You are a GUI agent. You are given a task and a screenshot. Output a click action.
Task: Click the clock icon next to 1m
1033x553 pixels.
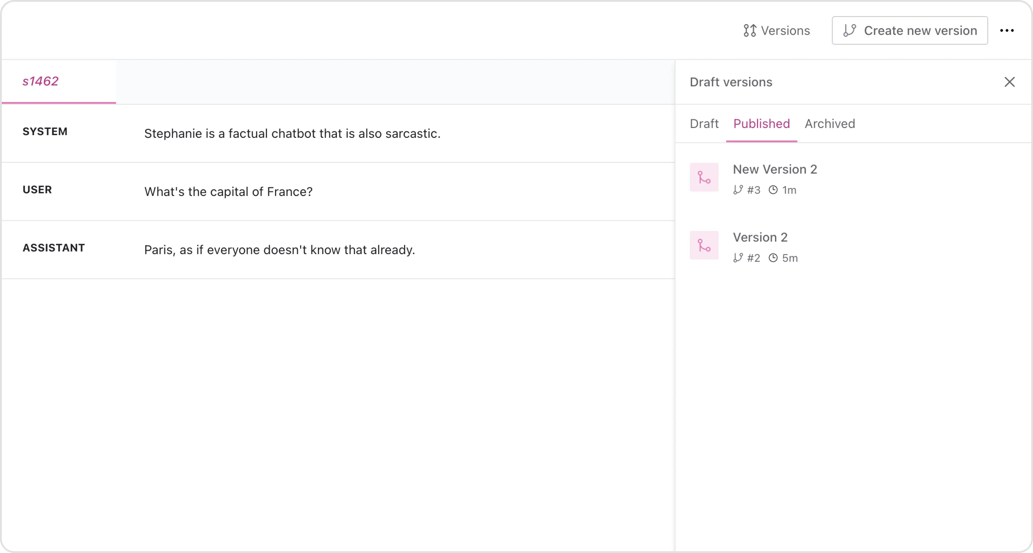tap(773, 190)
